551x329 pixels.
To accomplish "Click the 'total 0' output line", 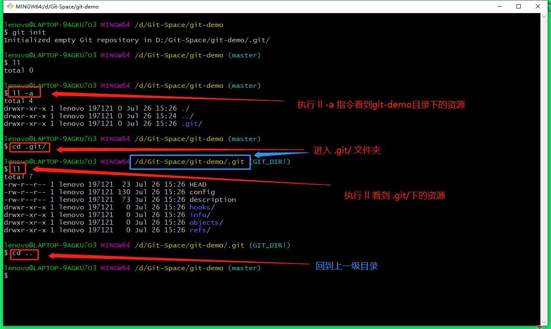I will [19, 71].
